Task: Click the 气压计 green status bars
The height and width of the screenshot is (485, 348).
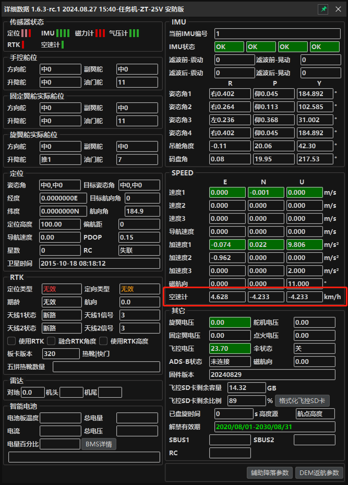Action: coord(134,33)
